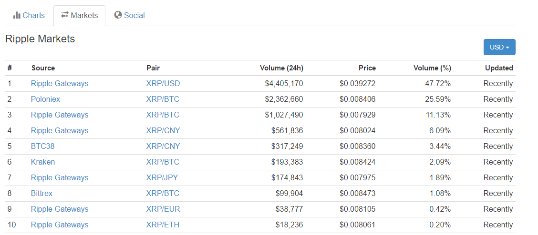Click the XRP/EUR pair link
This screenshot has height=235, width=538.
click(x=163, y=209)
